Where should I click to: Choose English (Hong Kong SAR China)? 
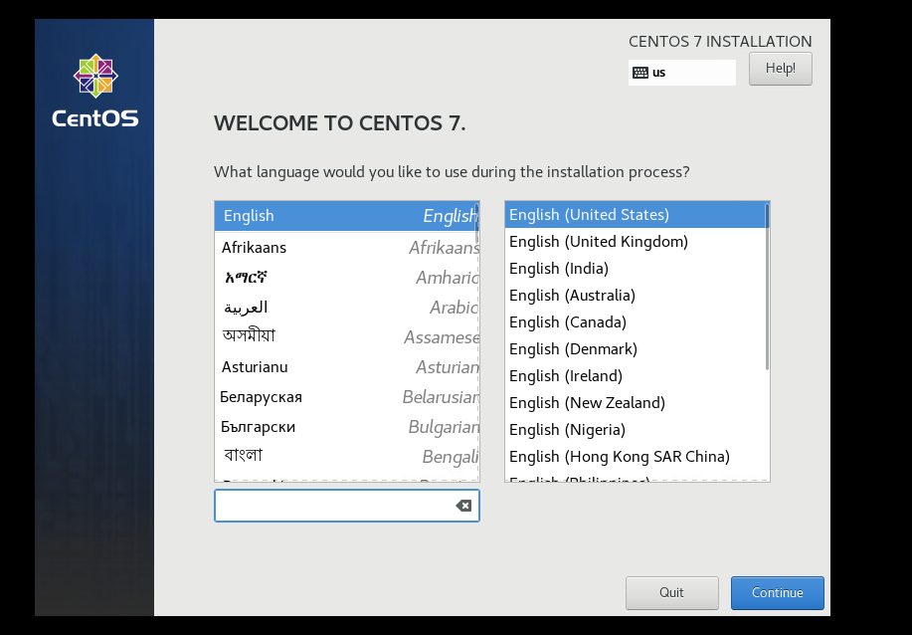[x=620, y=457]
